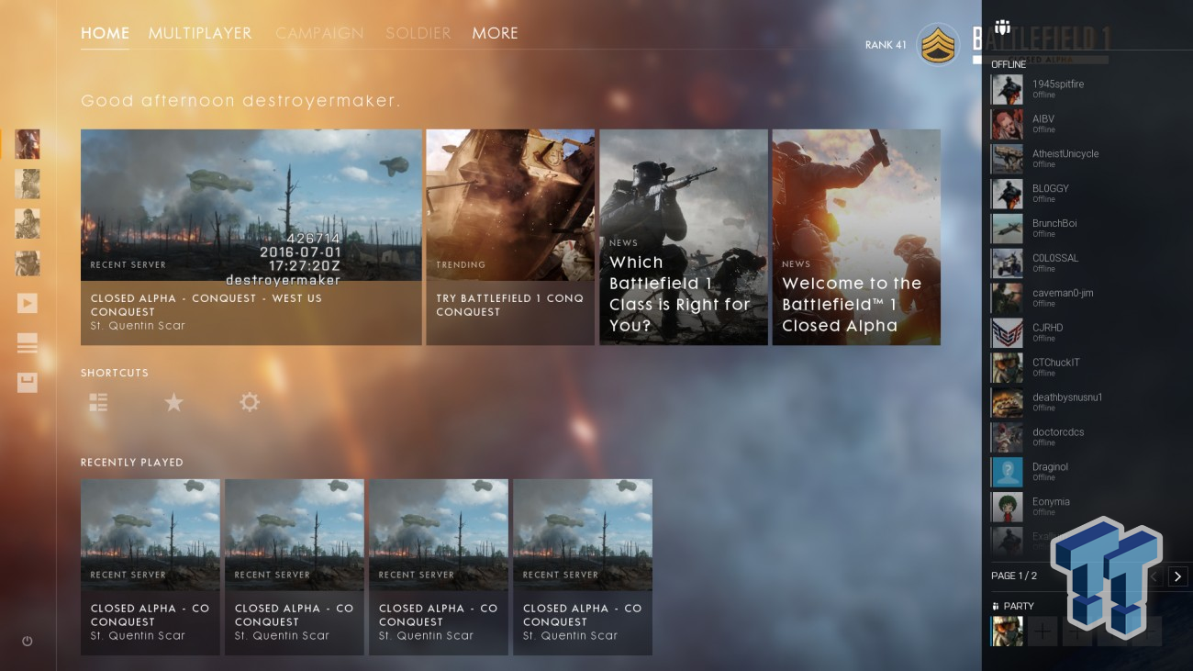Click the star favorites shortcut
1193x671 pixels.
click(173, 402)
